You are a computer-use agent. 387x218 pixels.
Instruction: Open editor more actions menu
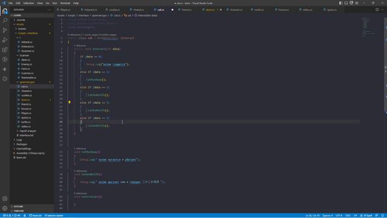coord(383,10)
